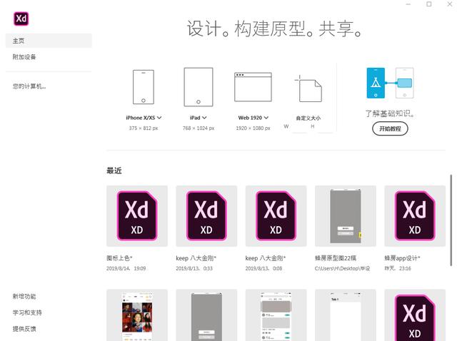Start the tutorial with 开始教程 button
This screenshot has width=457, height=341.
[x=390, y=128]
